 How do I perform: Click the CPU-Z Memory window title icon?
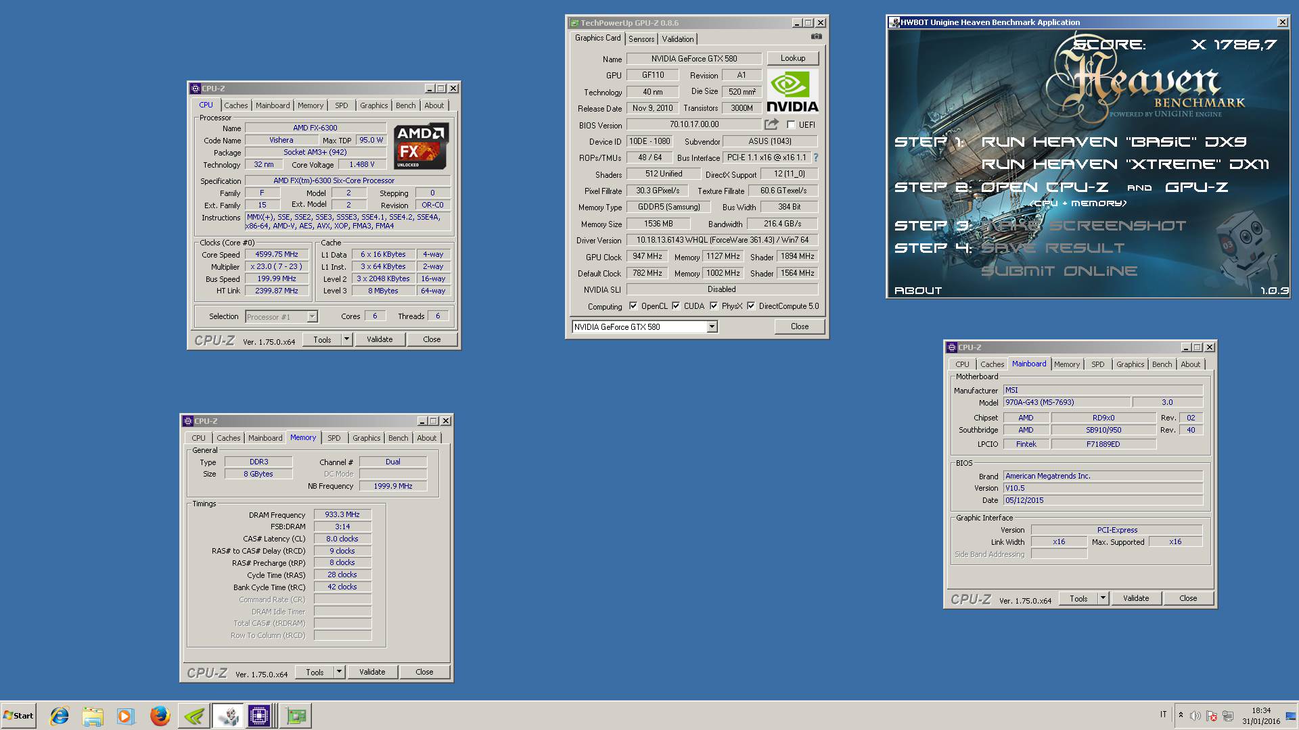pyautogui.click(x=188, y=421)
